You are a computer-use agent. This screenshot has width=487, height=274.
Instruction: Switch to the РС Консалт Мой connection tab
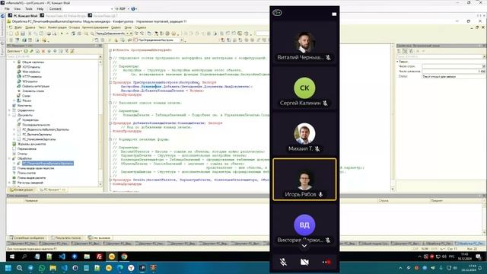[23, 15]
